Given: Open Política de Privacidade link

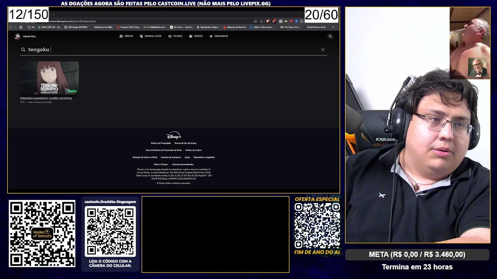Looking at the screenshot, I should (x=161, y=143).
